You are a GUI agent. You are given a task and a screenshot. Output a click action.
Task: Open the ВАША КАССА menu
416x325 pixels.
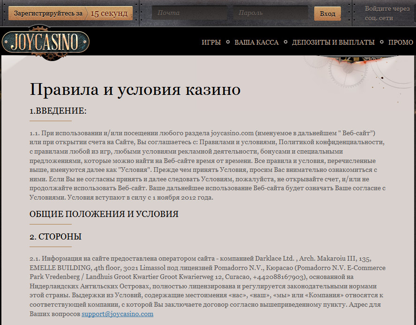point(257,42)
